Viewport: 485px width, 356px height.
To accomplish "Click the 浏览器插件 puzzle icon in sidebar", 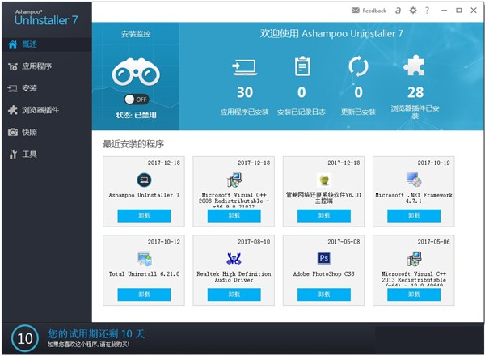I will (x=13, y=110).
